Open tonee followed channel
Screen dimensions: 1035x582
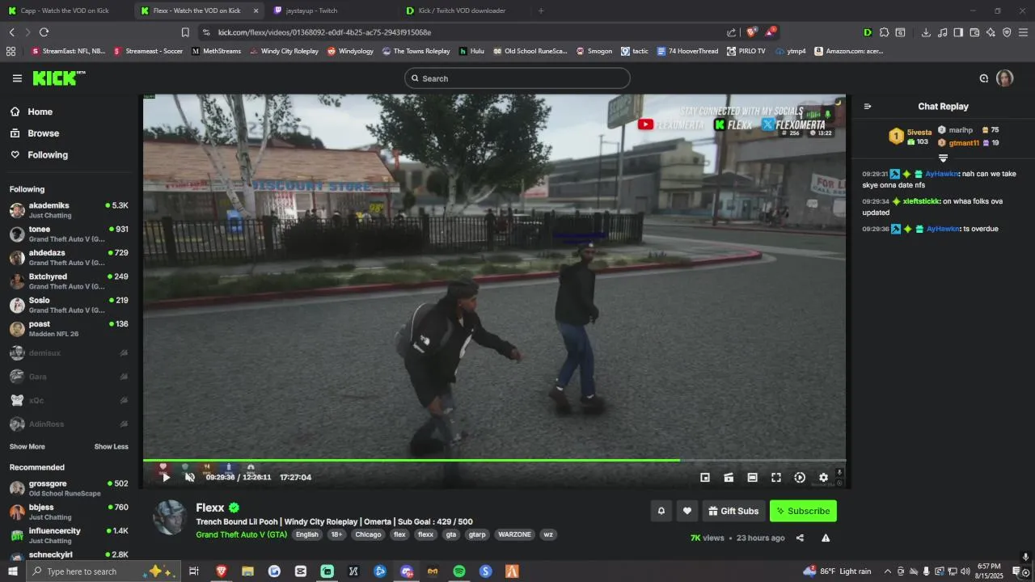click(x=69, y=234)
